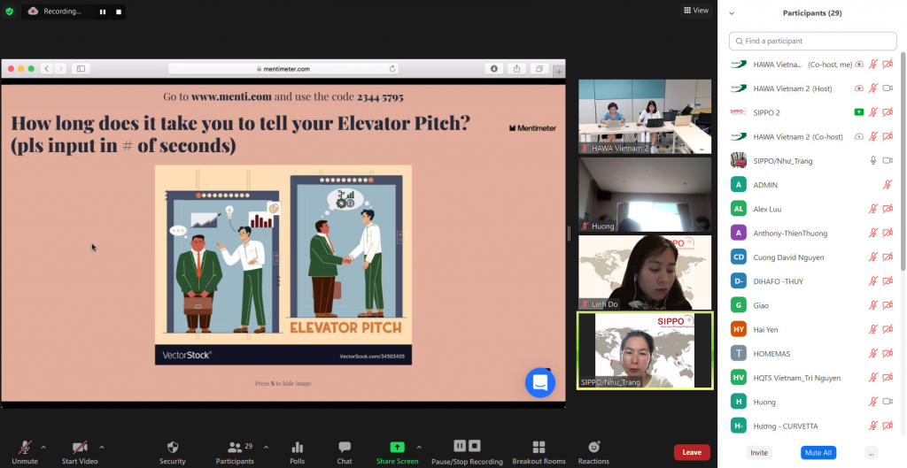Click the Invite button
Screen dimensions: 907x468
[x=759, y=453]
